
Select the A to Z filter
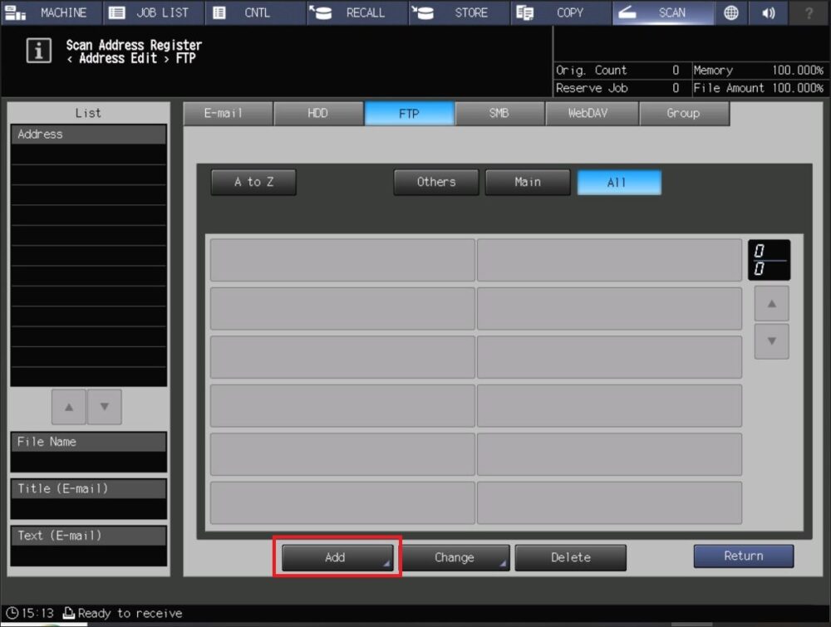(253, 182)
